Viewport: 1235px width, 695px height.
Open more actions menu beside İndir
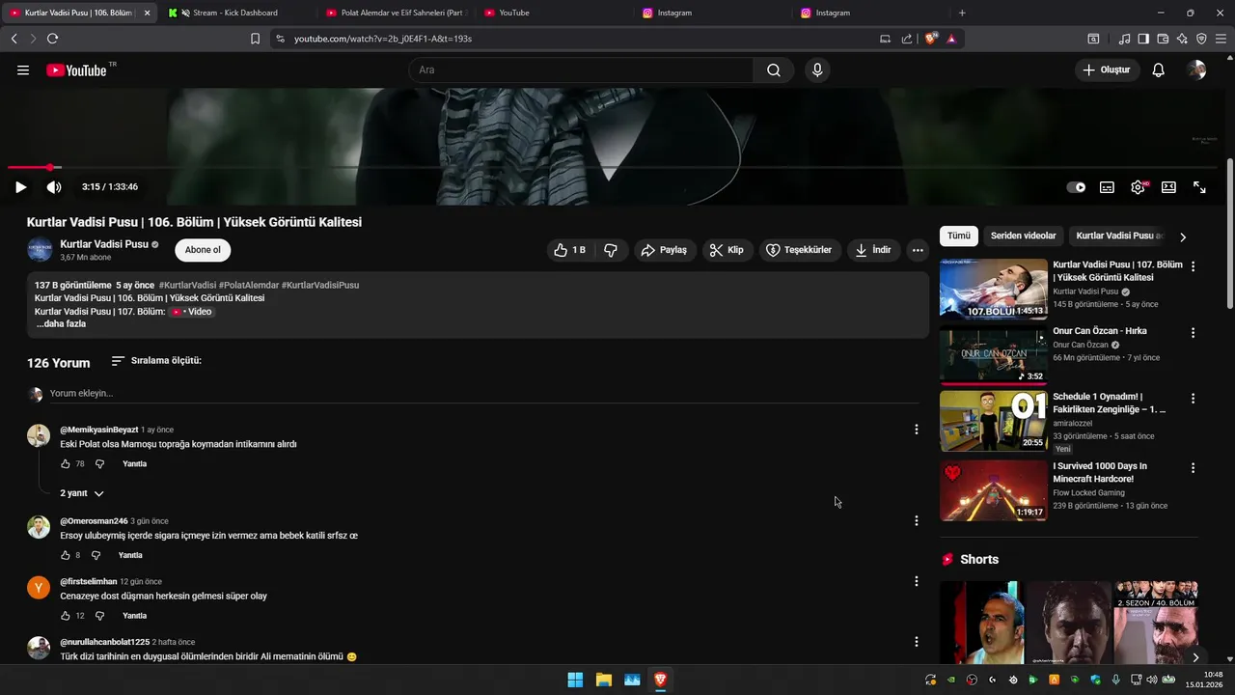click(918, 250)
